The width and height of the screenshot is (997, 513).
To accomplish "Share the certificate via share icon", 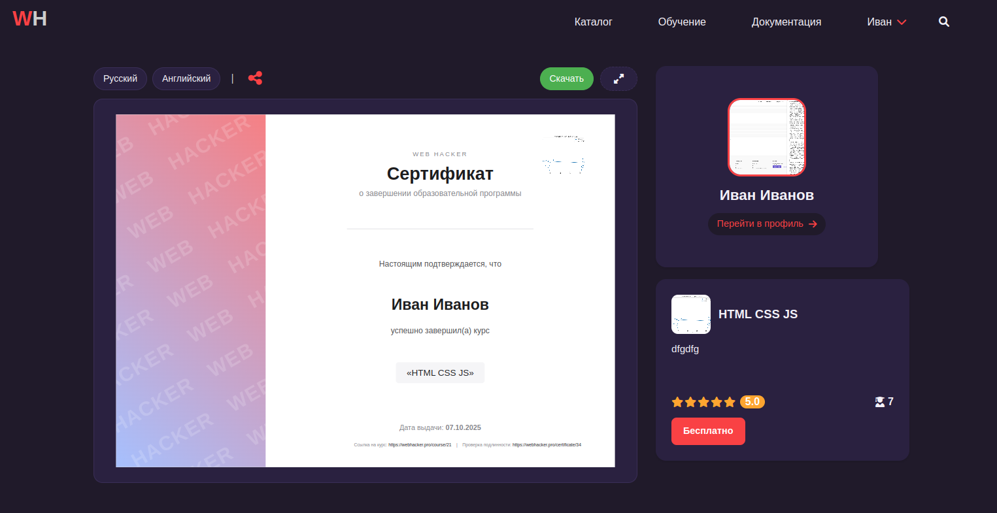I will point(255,78).
